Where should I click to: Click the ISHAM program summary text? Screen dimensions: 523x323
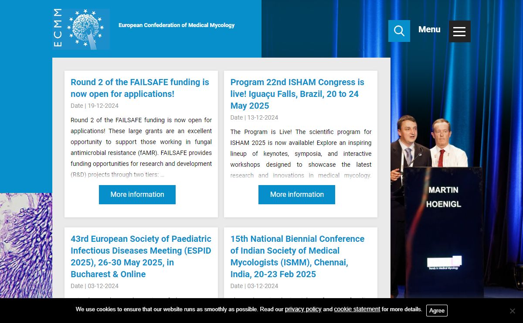point(301,154)
